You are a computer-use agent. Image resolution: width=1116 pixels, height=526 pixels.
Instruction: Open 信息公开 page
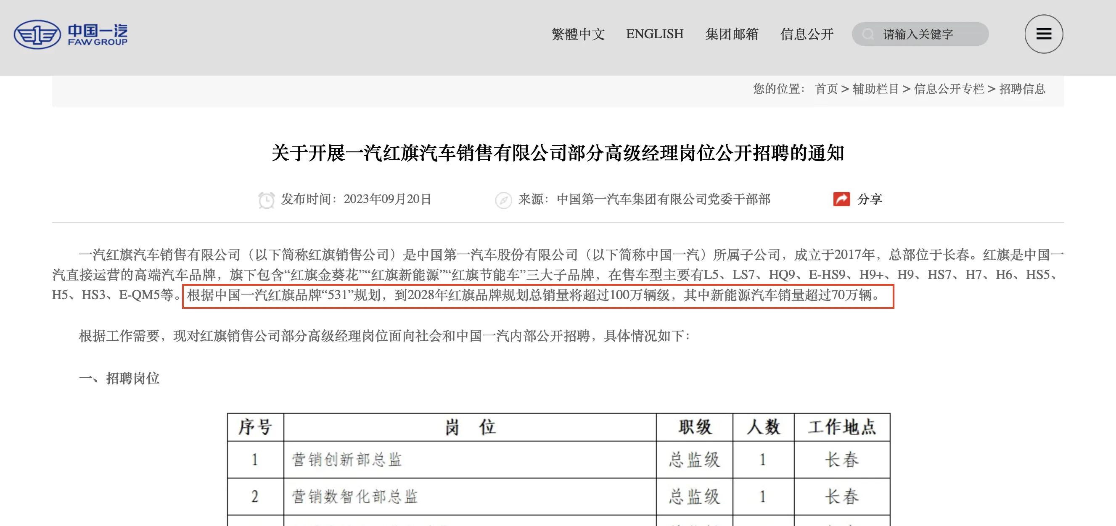pos(807,34)
